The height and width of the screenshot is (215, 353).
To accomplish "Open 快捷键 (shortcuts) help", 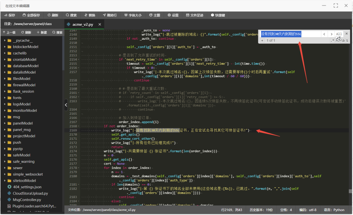I will coord(218,15).
